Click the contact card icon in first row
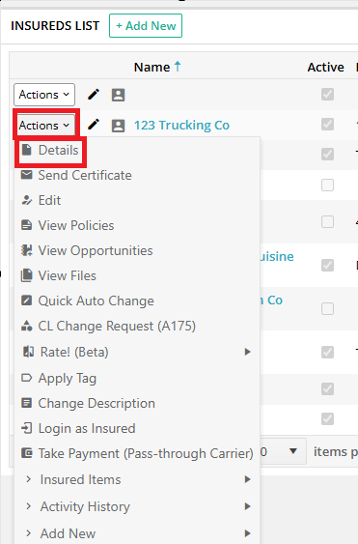Image resolution: width=358 pixels, height=544 pixels. click(x=118, y=95)
